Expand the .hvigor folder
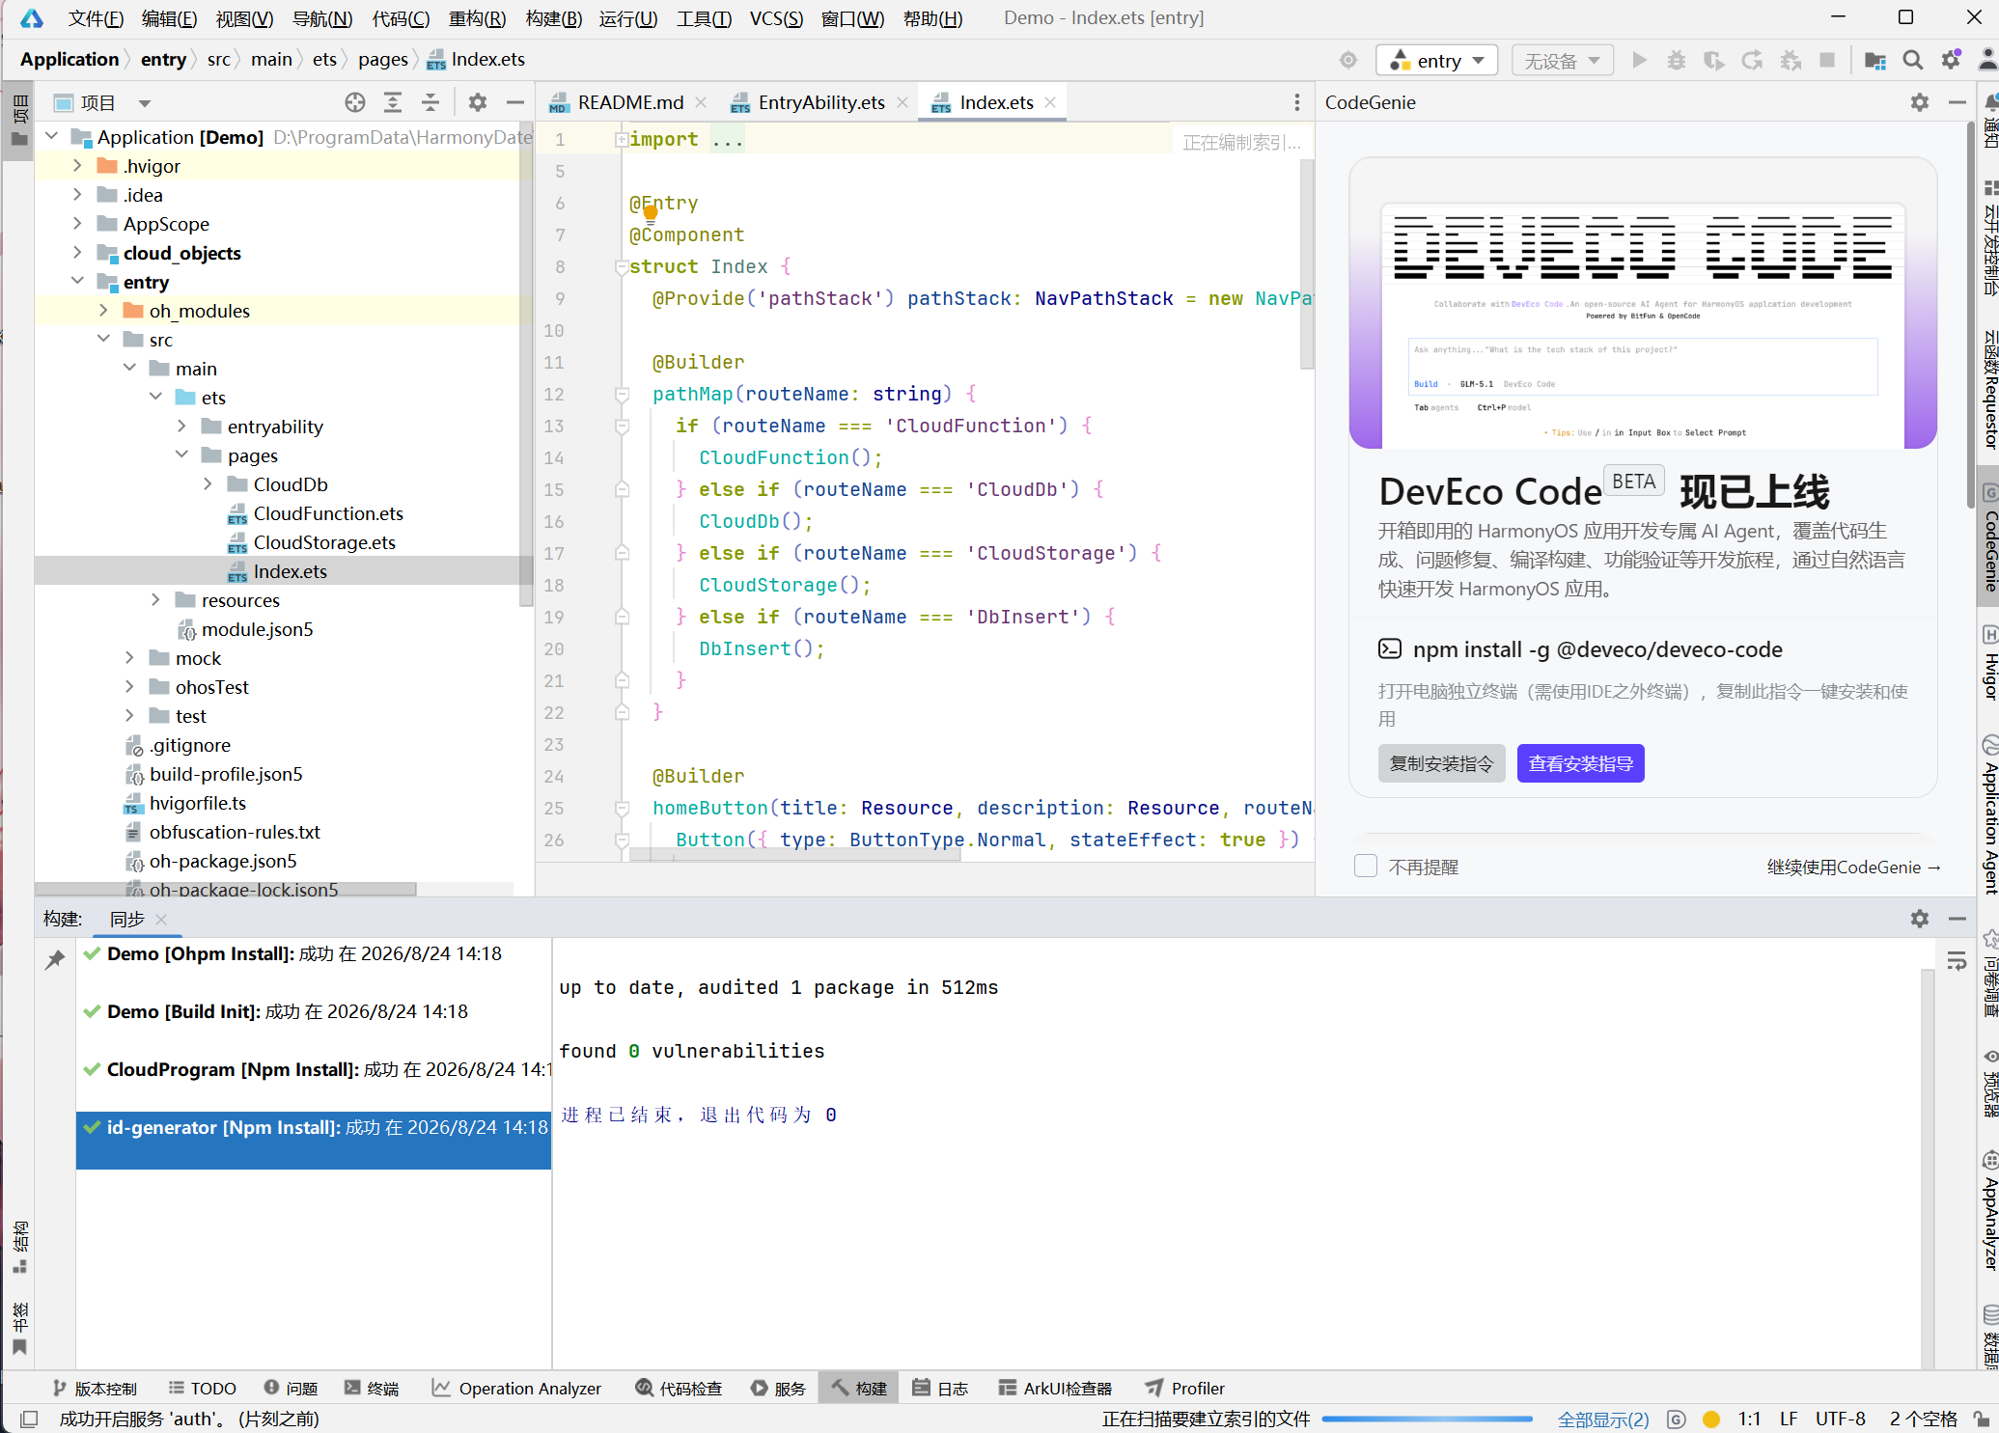This screenshot has height=1433, width=1999. tap(77, 166)
